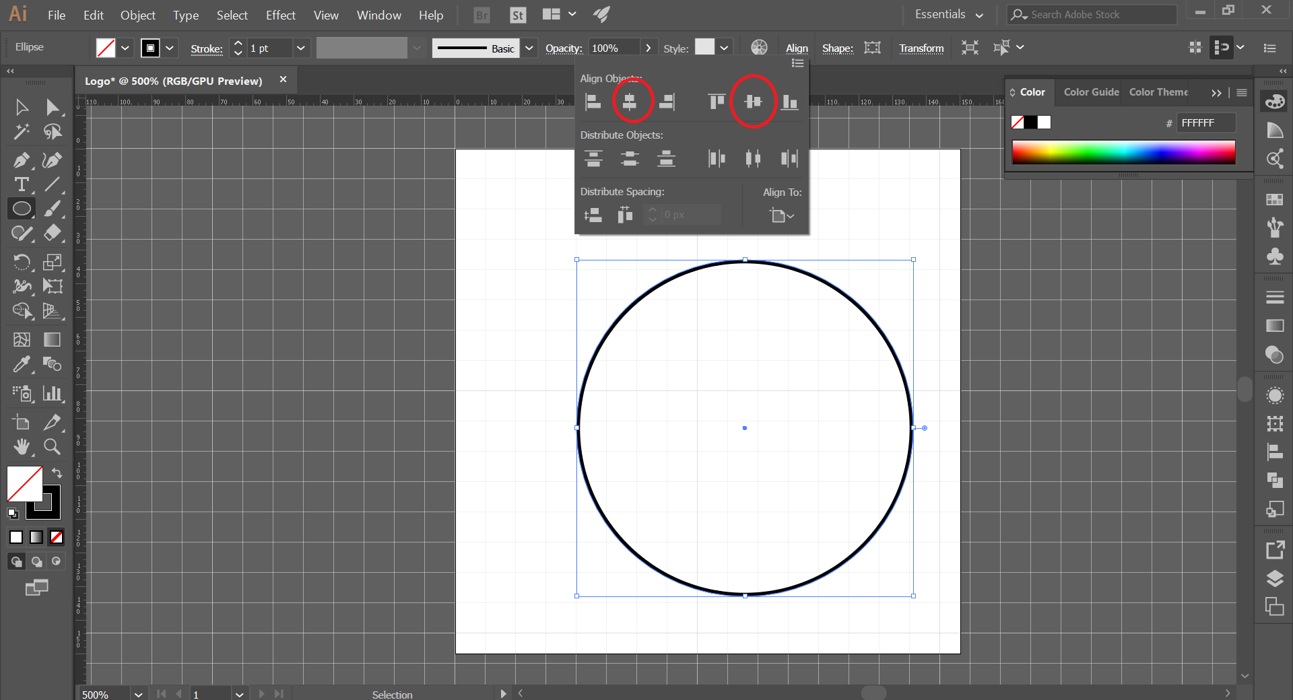Click Vertical Align Center icon

tap(753, 102)
